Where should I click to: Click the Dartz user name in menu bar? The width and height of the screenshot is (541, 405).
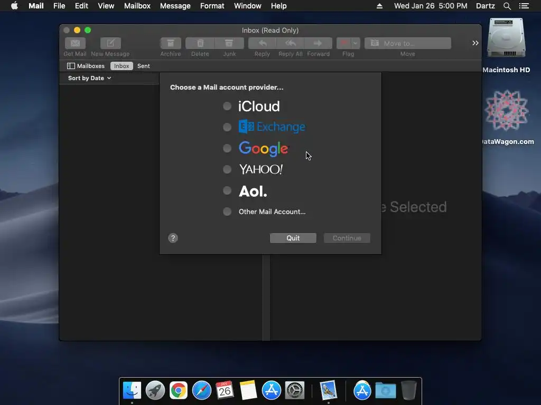[x=486, y=6]
